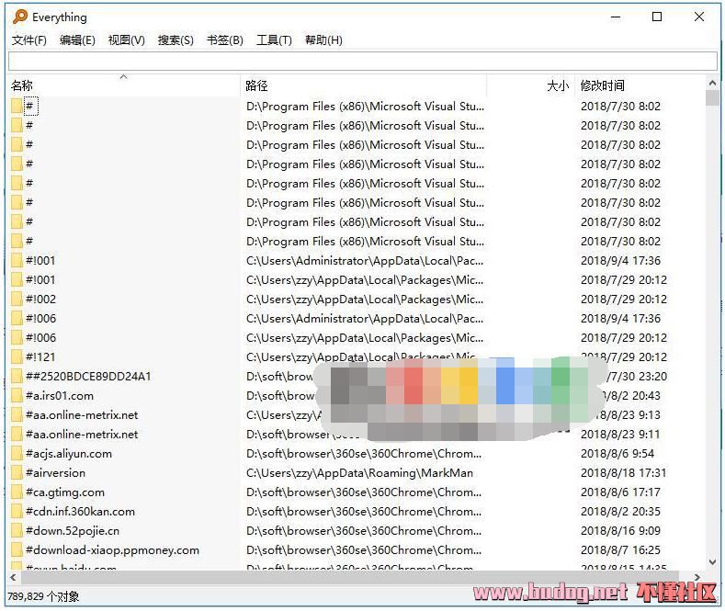Click the vertical scrollbar down arrow
Viewport: 725px width, 611px height.
[712, 561]
